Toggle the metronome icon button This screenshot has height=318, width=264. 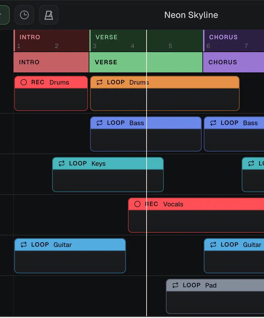point(49,15)
